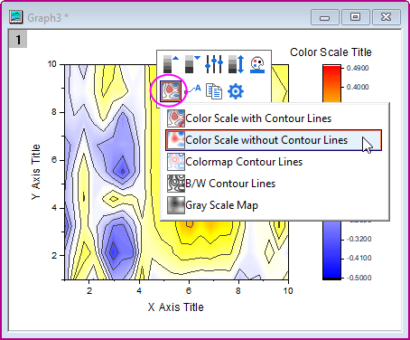This screenshot has width=410, height=340.
Task: Click the -0.5000 color scale label
Action: (359, 278)
